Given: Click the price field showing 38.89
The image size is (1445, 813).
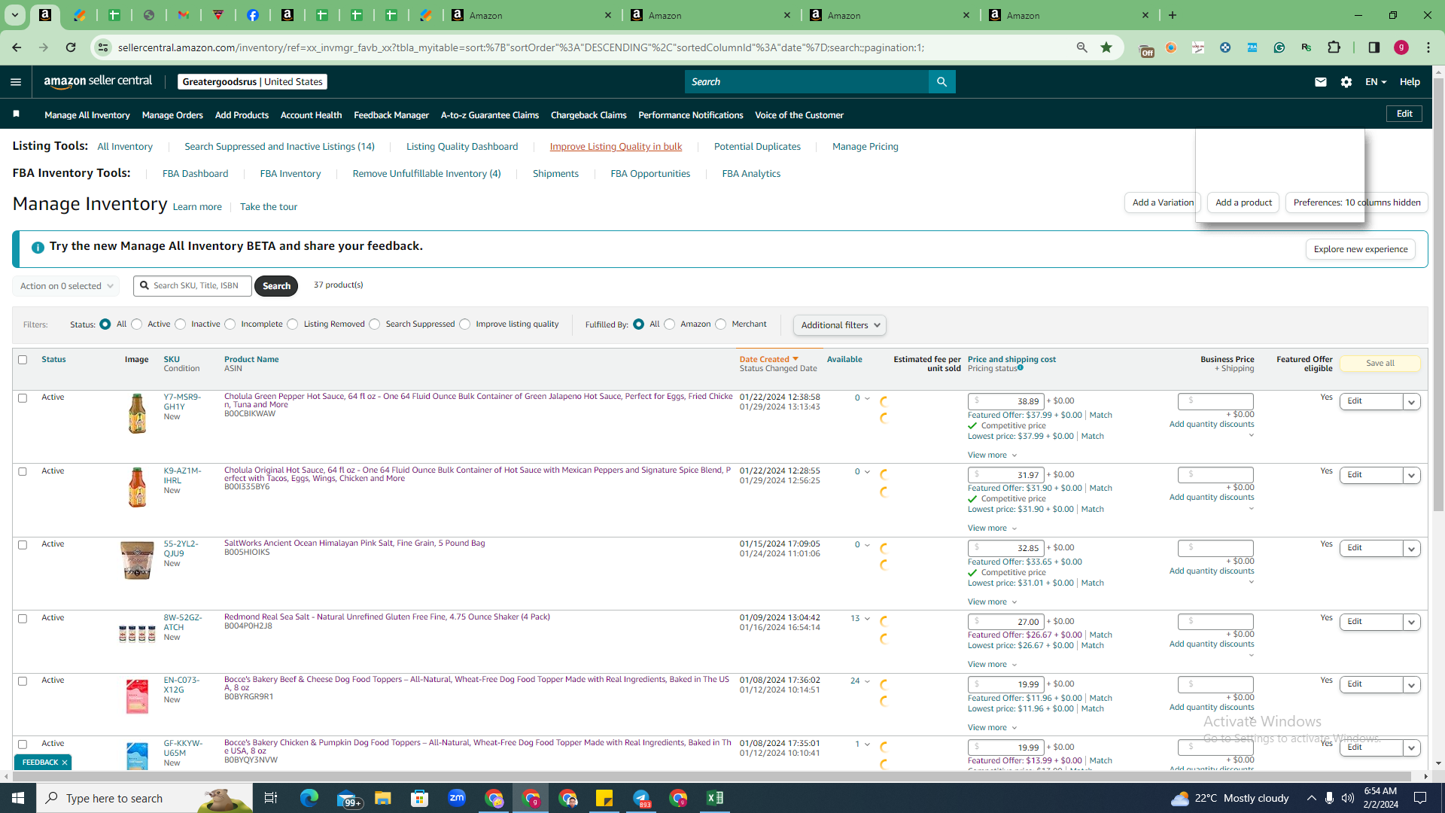Looking at the screenshot, I should click(x=1005, y=402).
